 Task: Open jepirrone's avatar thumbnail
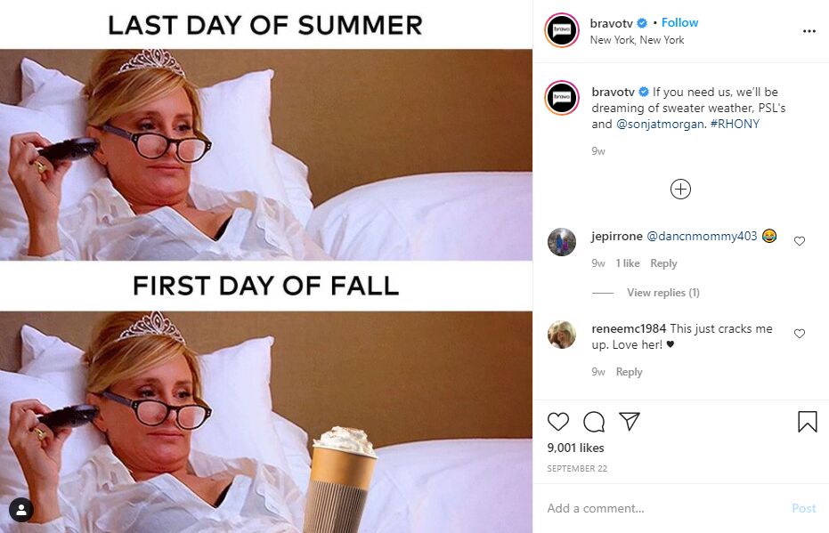[562, 242]
